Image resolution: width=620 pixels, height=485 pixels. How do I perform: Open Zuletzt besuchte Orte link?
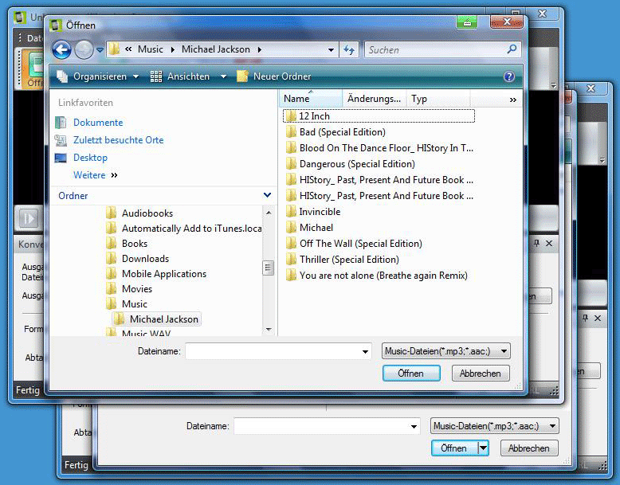click(x=118, y=140)
